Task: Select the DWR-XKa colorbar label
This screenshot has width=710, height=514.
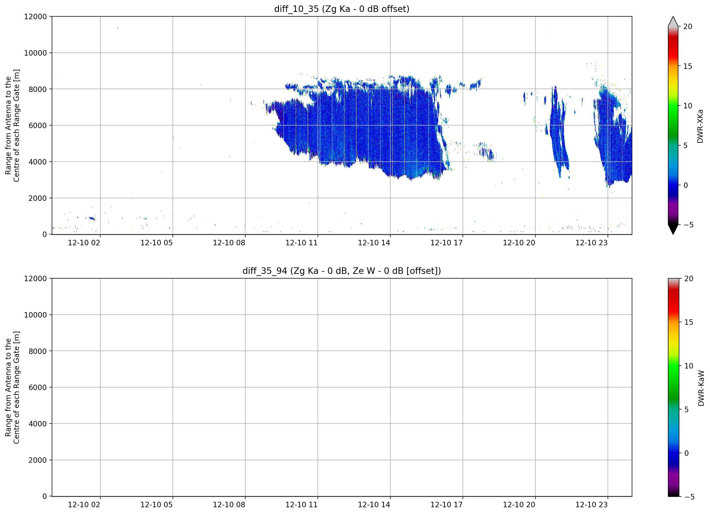Action: click(700, 126)
